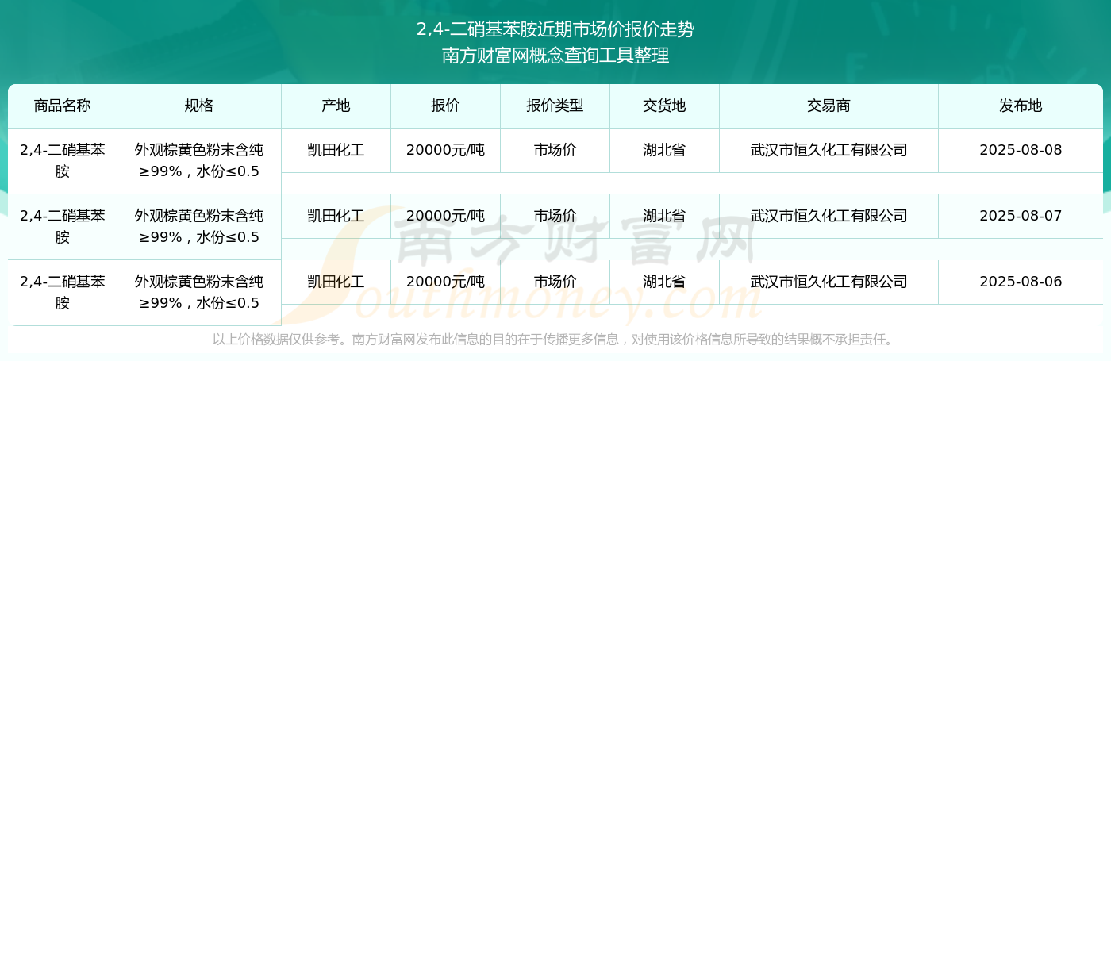This screenshot has height=956, width=1111.
Task: Click the second row's 2,4-二硝基苯胺 product name
Action: [x=63, y=227]
